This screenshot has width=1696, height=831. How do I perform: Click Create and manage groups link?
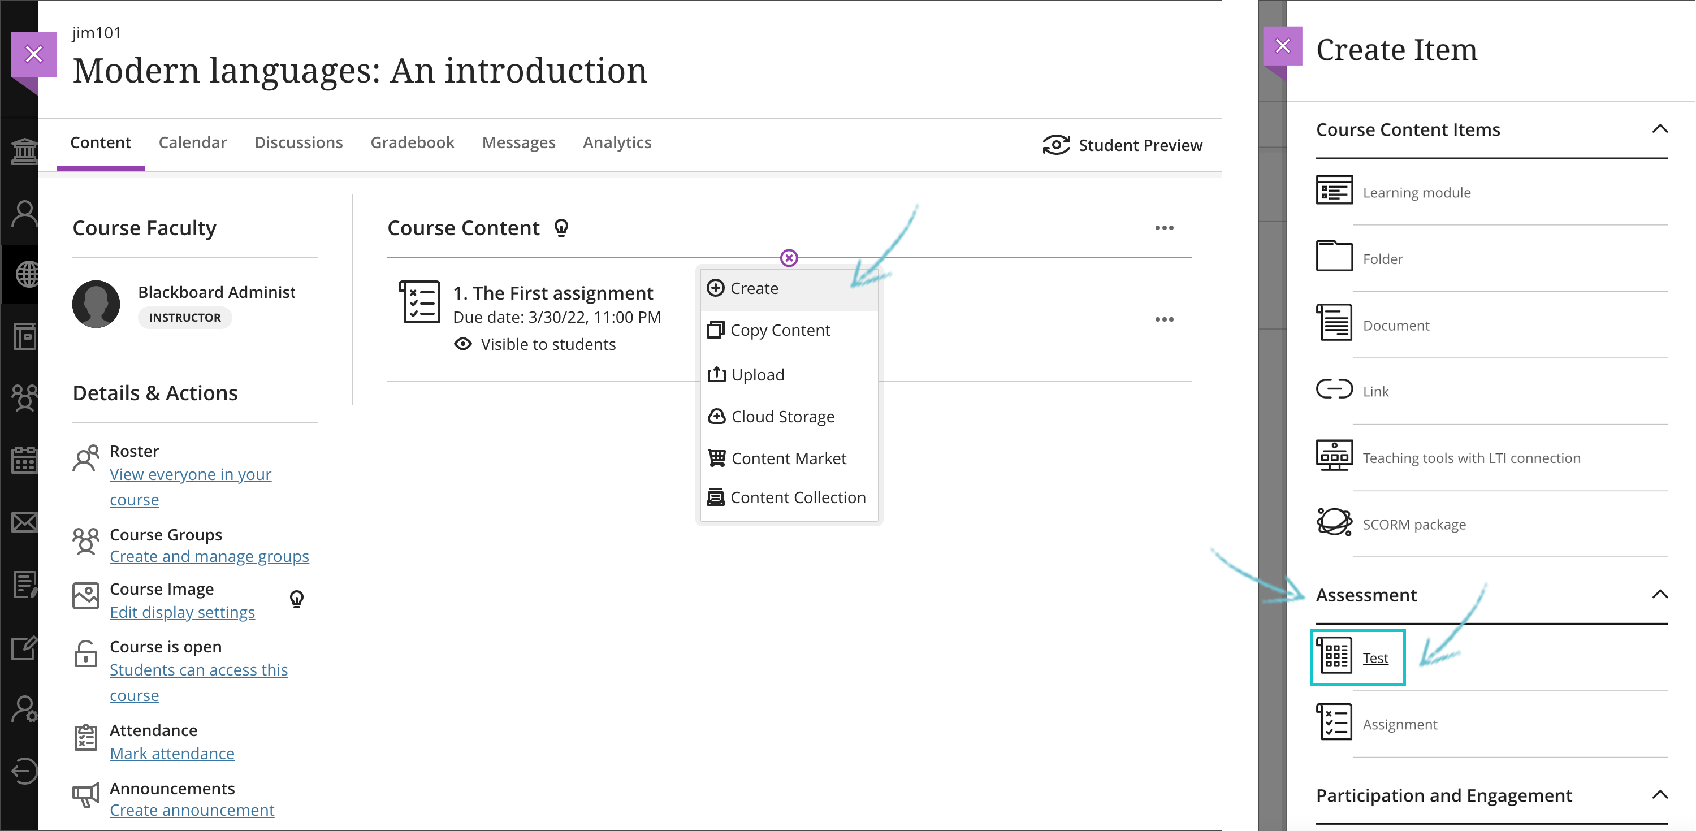[x=209, y=556]
